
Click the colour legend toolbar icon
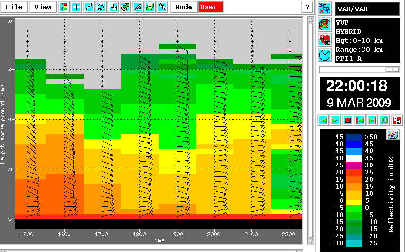64,7
